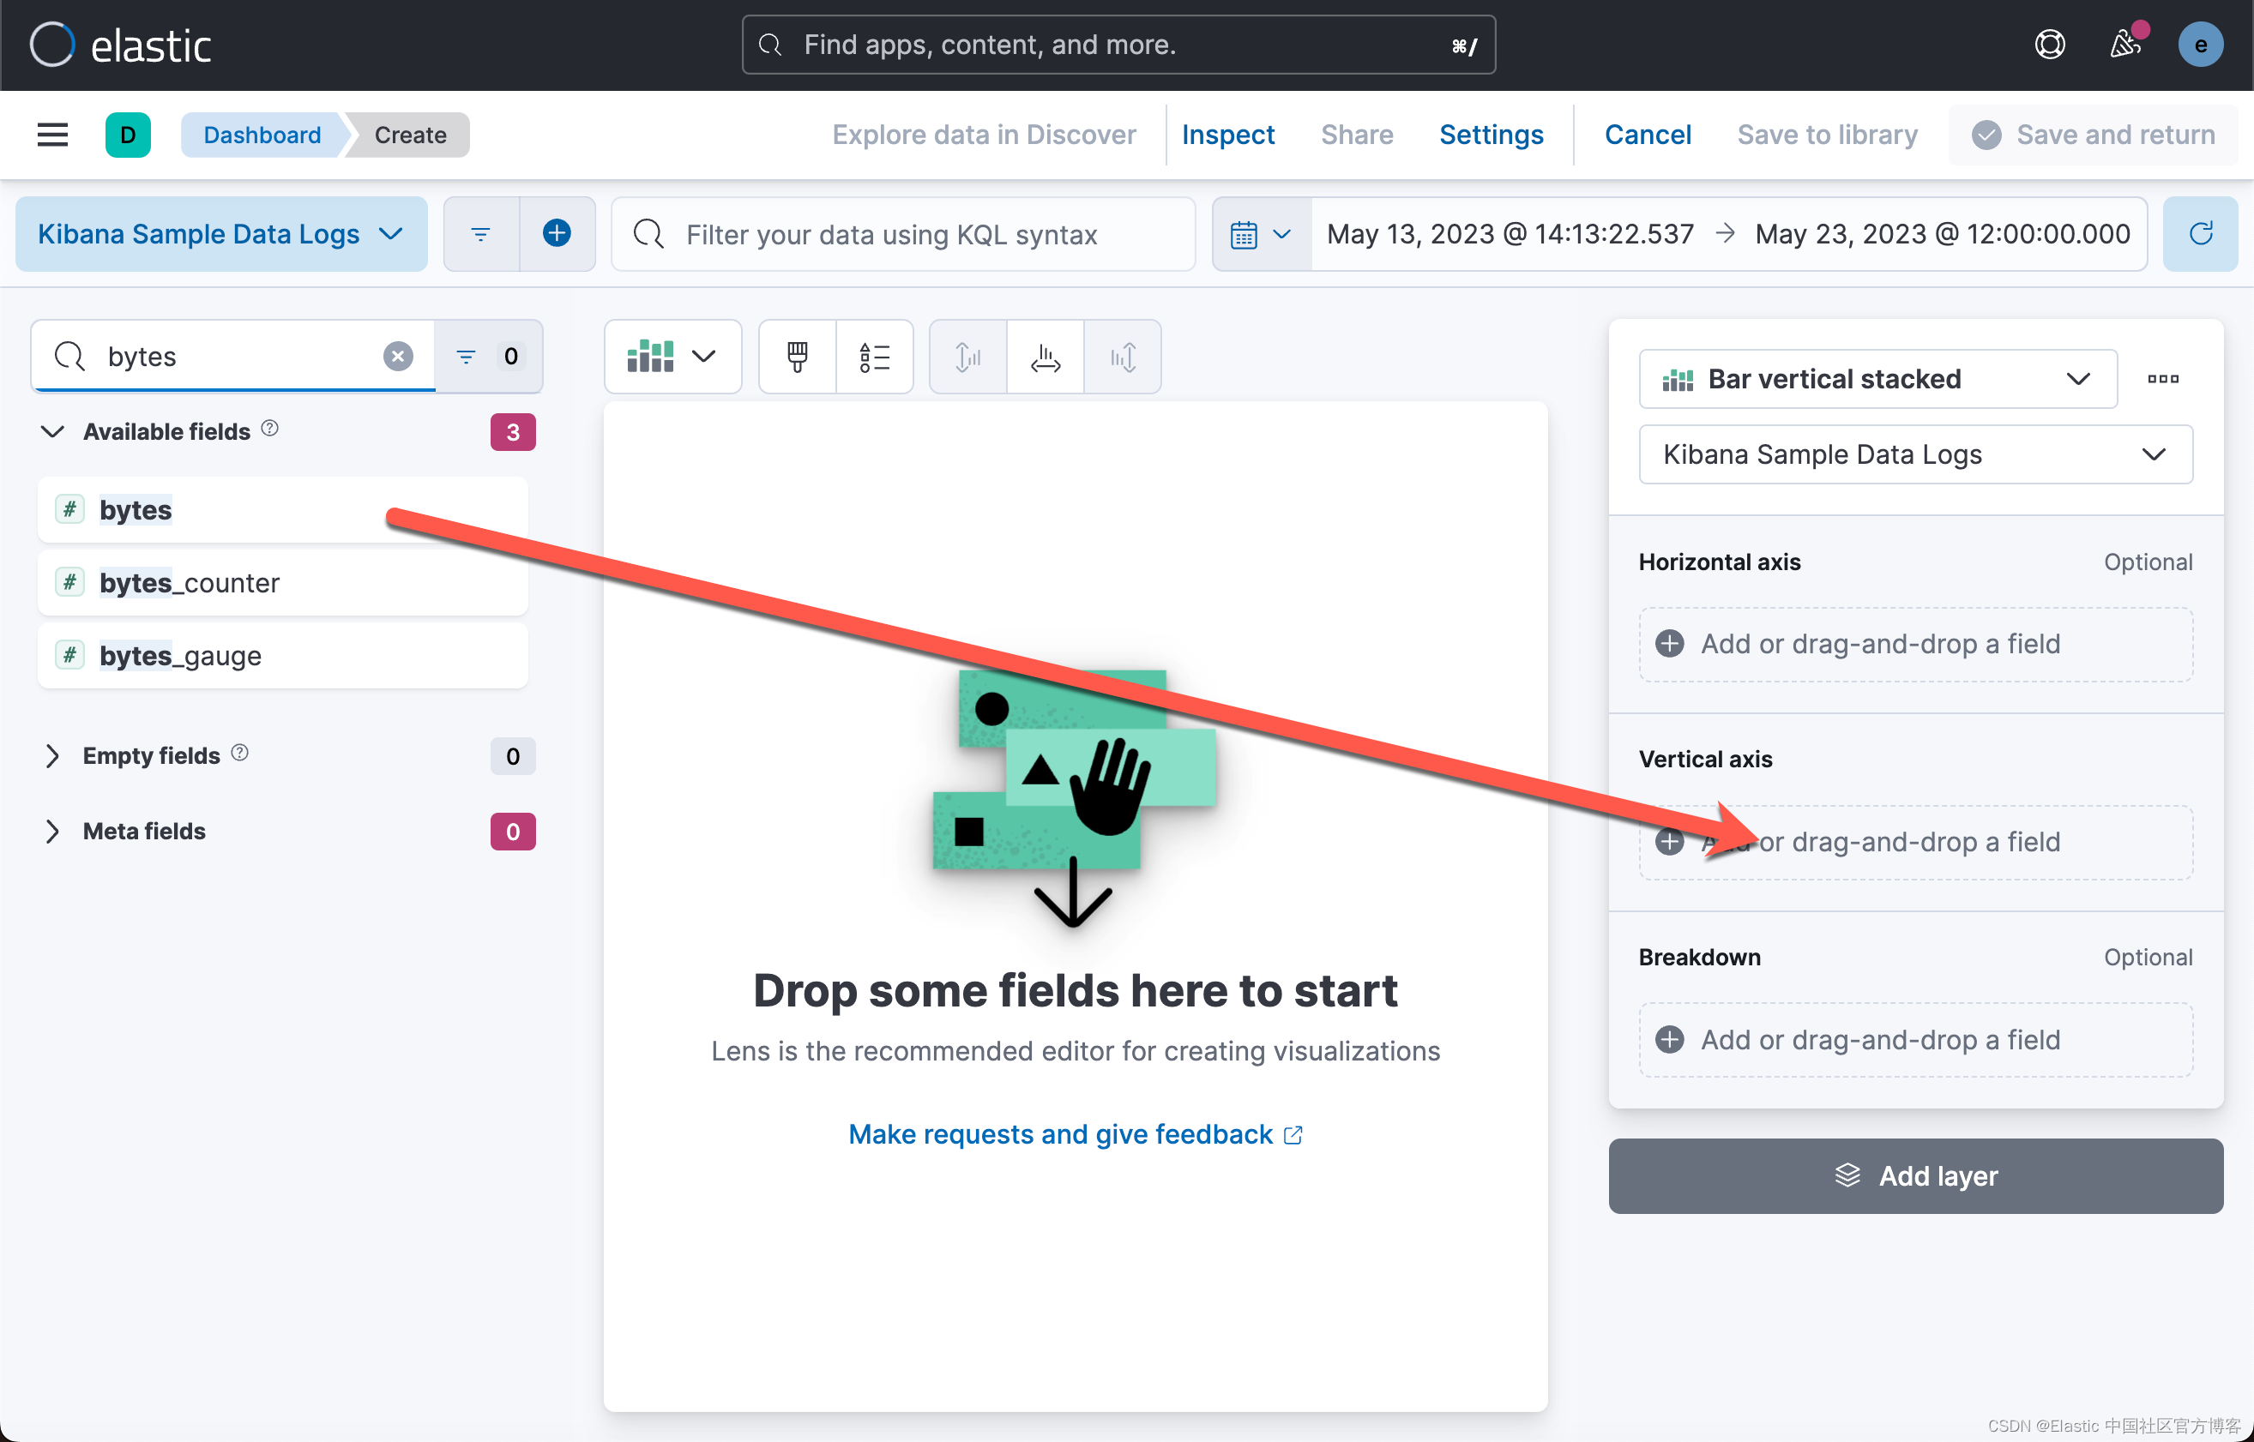2254x1442 pixels.
Task: Clear the bytes field search
Action: [398, 356]
